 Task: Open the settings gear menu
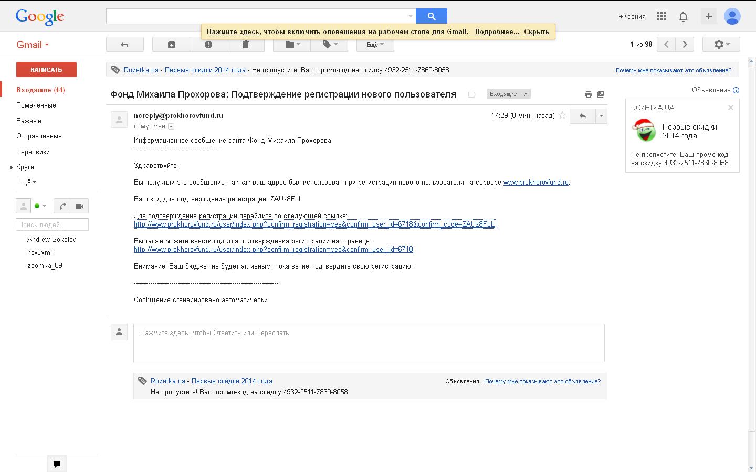(721, 45)
